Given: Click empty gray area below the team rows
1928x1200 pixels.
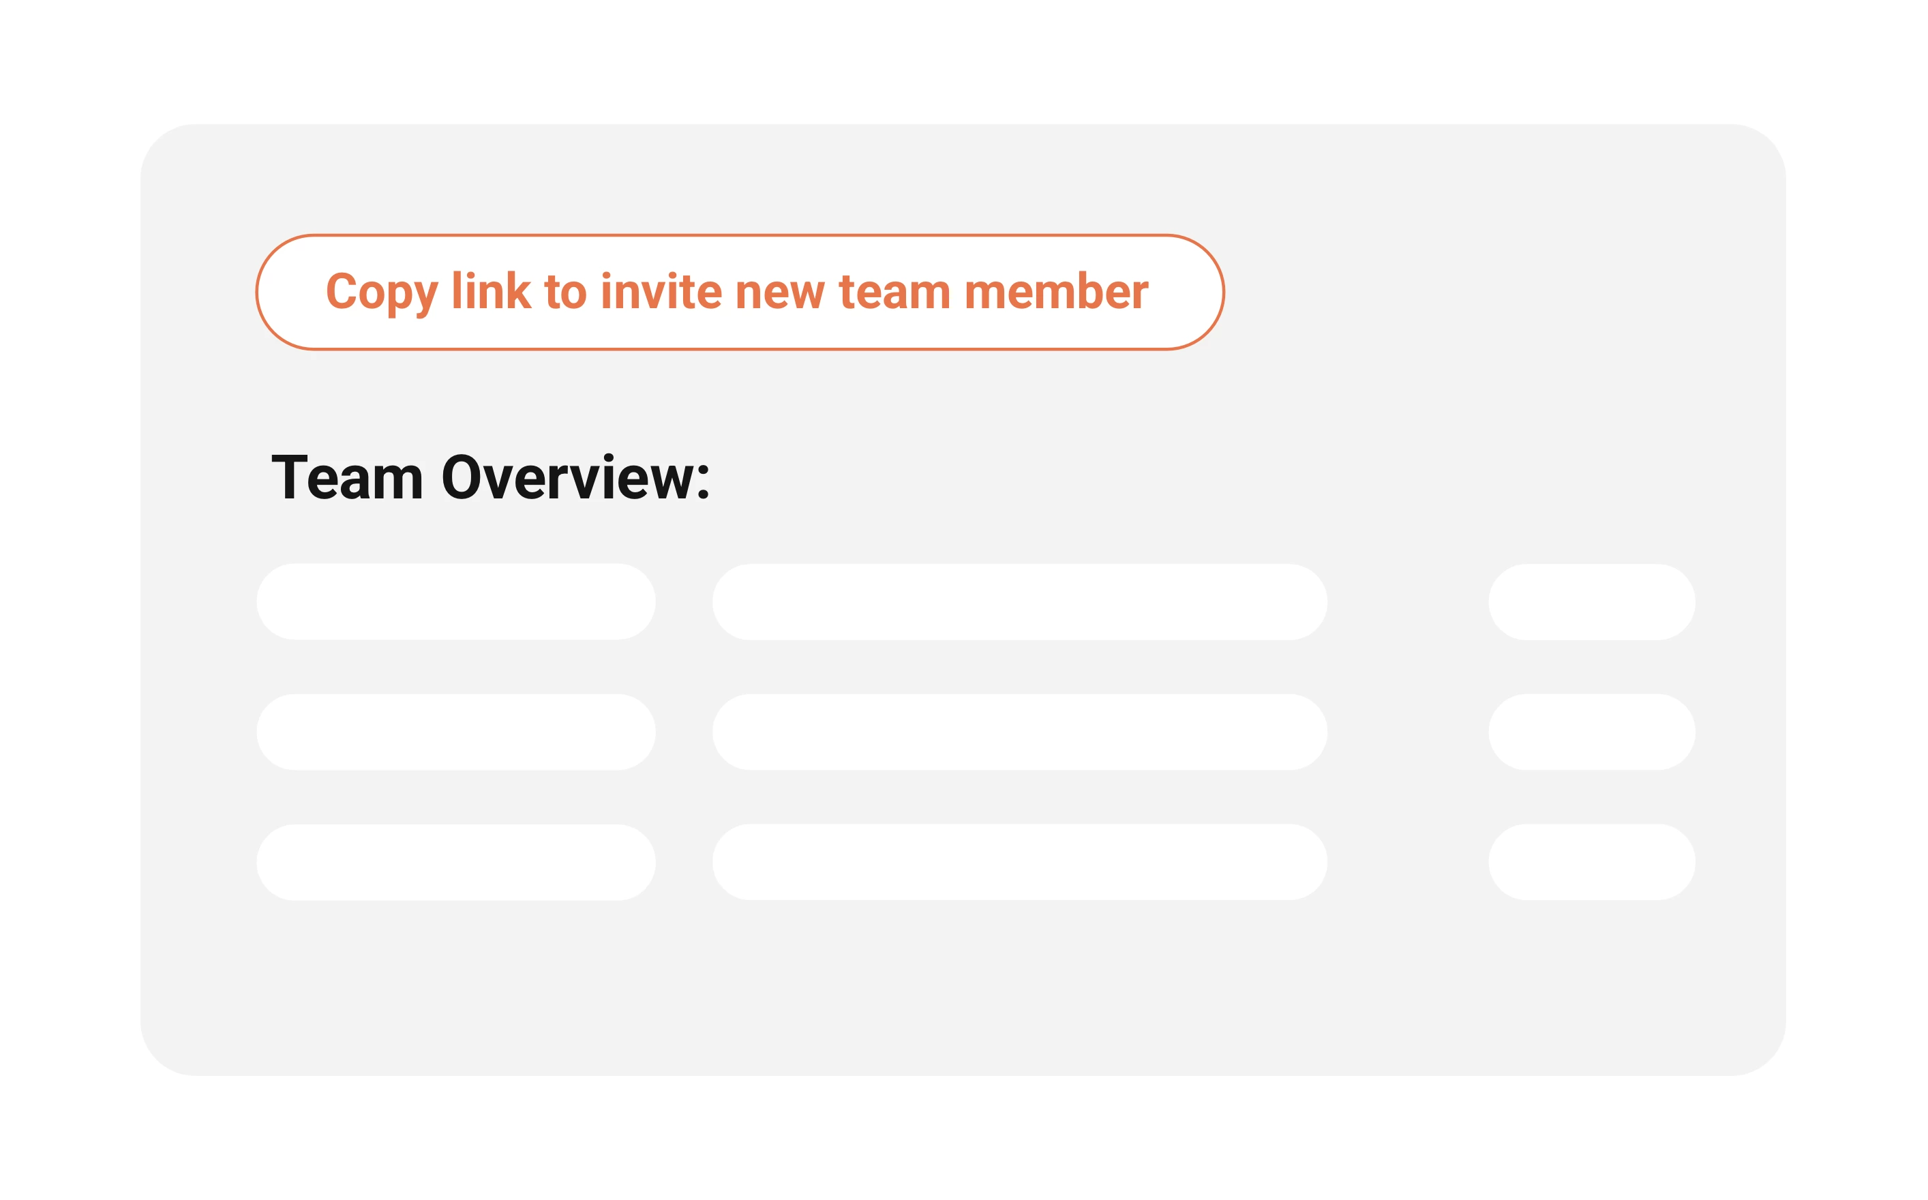Looking at the screenshot, I should tap(963, 992).
